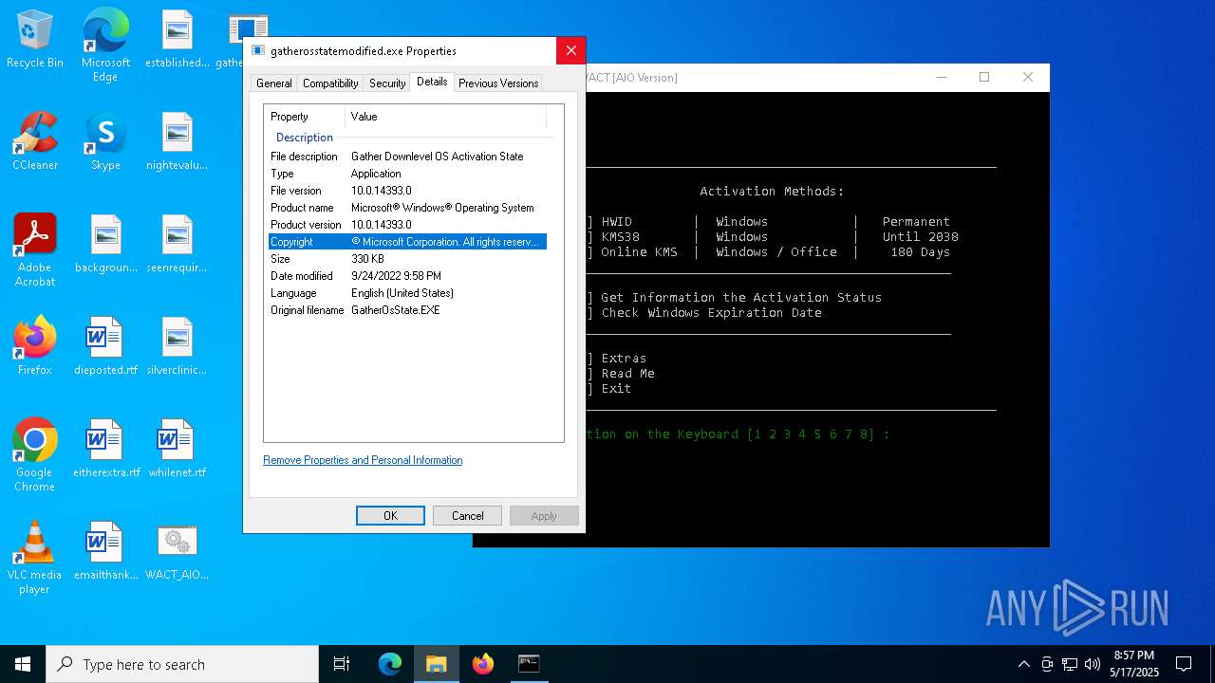The width and height of the screenshot is (1215, 683).
Task: Open Remove Properties and Personal Information link
Action: (x=363, y=460)
